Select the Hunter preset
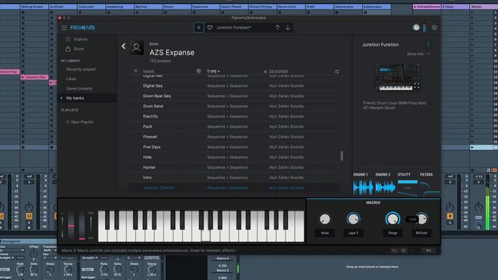This screenshot has width=498, height=280. (x=235, y=167)
